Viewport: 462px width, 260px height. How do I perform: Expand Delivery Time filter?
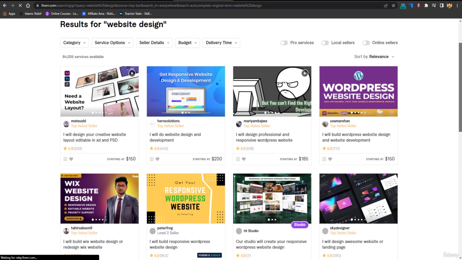point(221,43)
